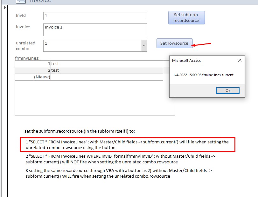Select the InvId input field

95,16
